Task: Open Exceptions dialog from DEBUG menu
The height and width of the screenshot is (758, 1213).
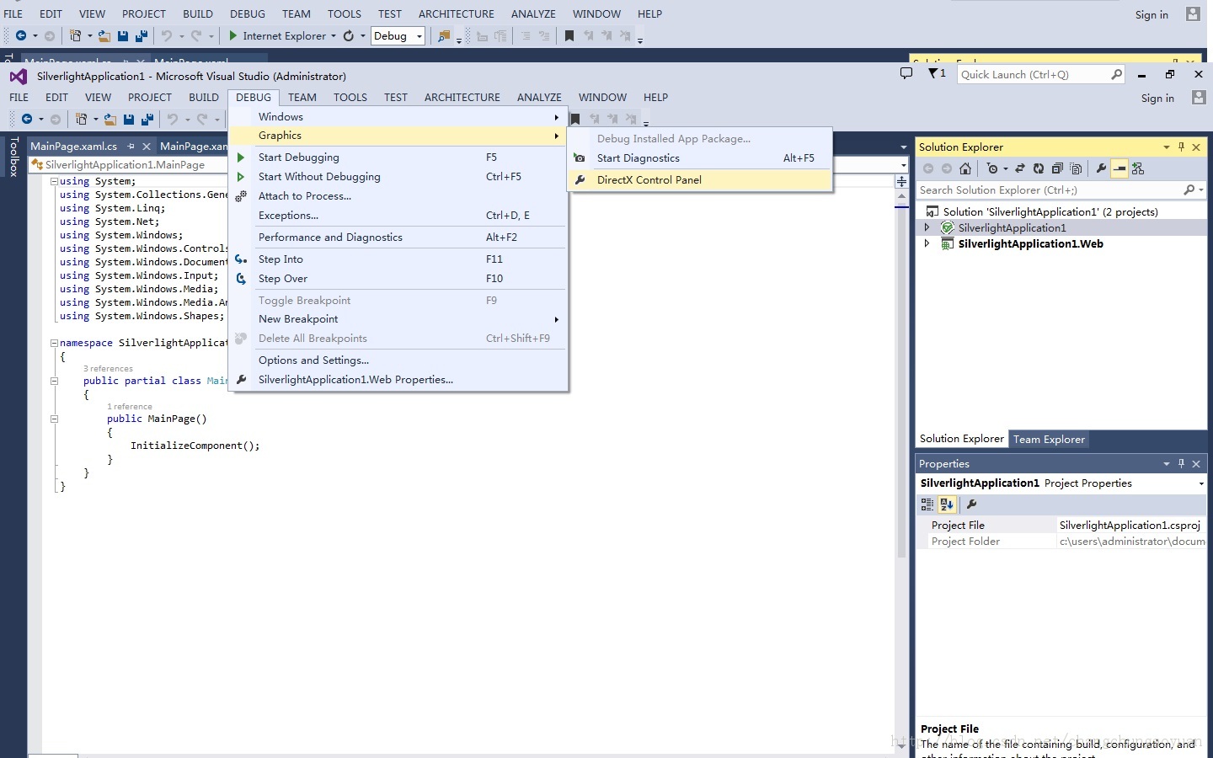Action: pos(398,216)
